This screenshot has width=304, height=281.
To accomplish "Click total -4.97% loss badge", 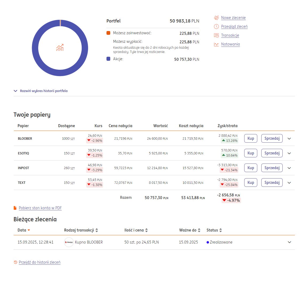I will [x=231, y=200].
